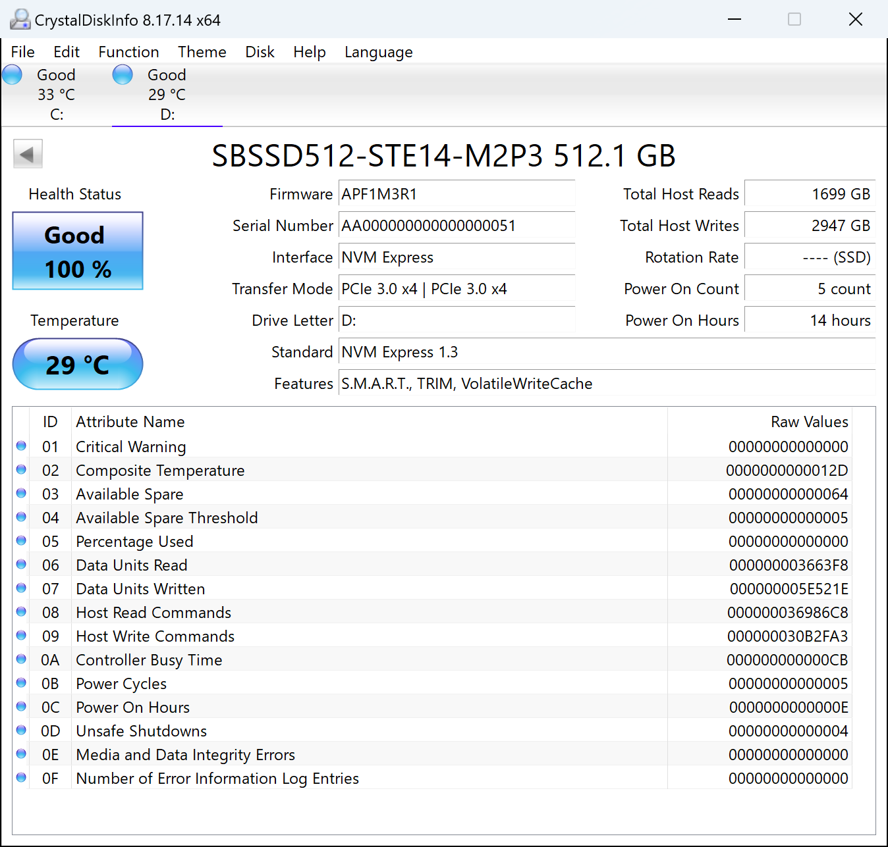Open the File menu
This screenshot has height=847, width=888.
[x=23, y=52]
